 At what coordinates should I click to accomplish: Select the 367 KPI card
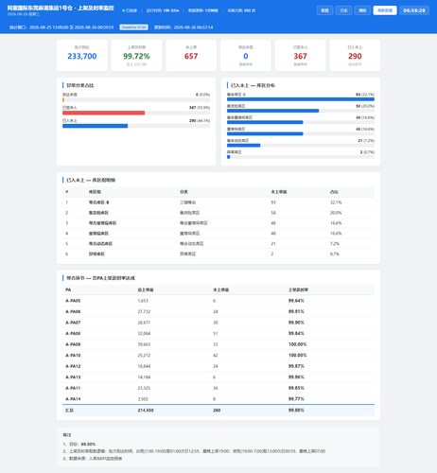(300, 56)
